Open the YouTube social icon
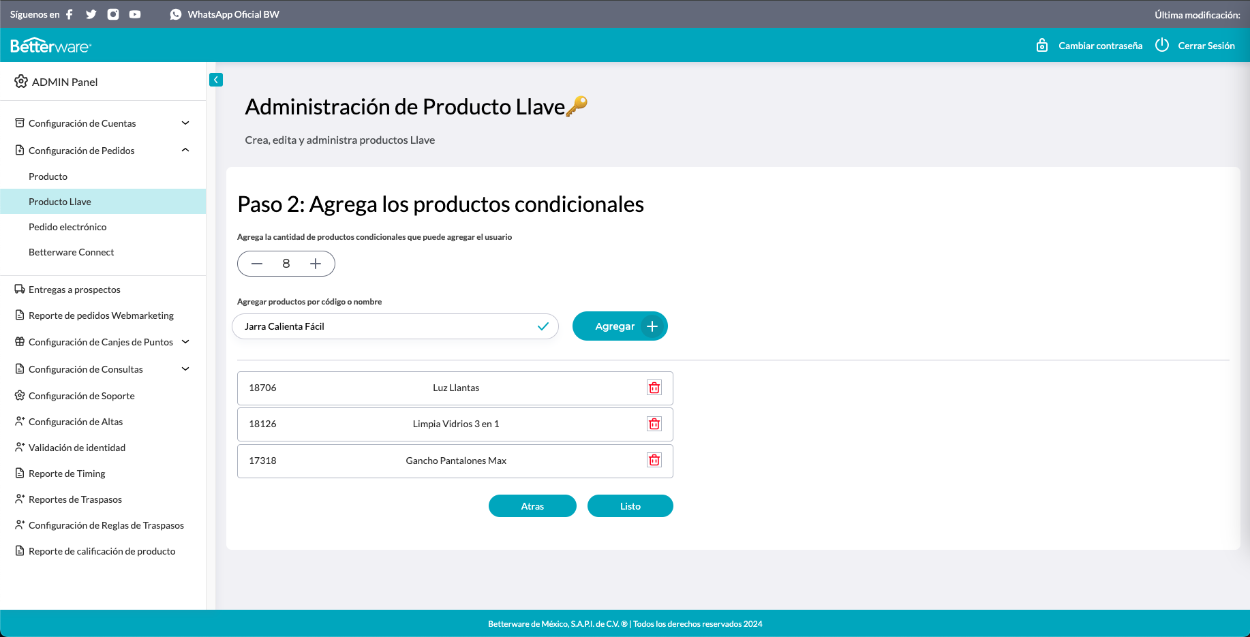Image resolution: width=1250 pixels, height=637 pixels. tap(135, 14)
